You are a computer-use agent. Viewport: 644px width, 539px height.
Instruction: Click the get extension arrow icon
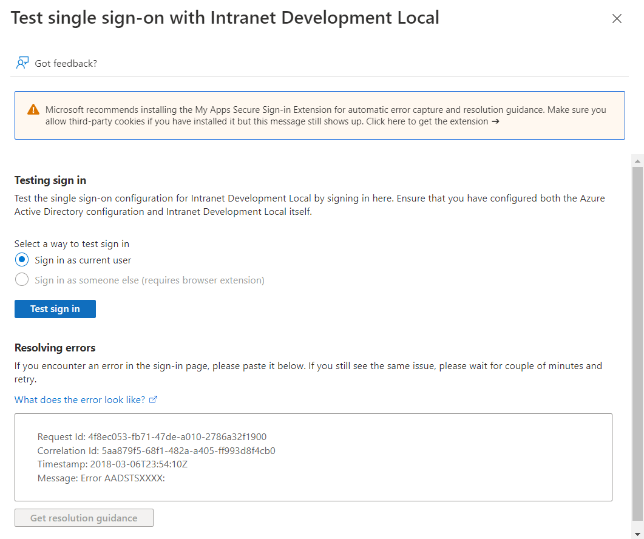click(x=496, y=121)
